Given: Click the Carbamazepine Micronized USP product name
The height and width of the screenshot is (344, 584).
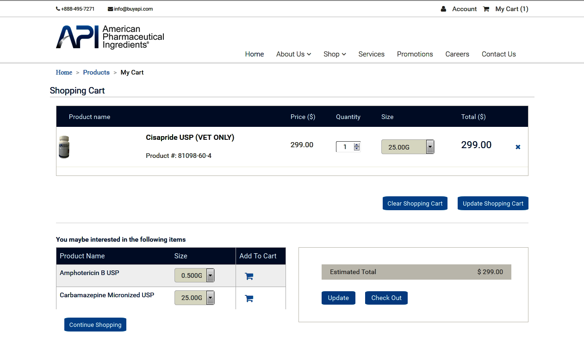Looking at the screenshot, I should coord(107,295).
